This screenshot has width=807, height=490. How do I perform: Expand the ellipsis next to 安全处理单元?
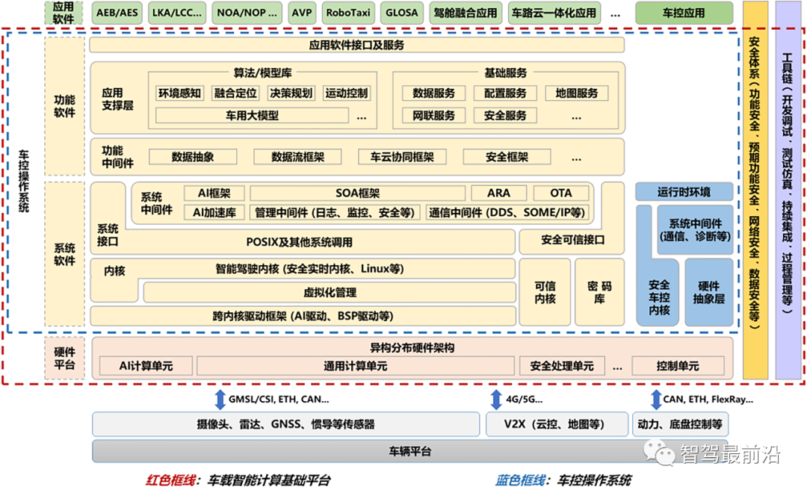tap(617, 366)
